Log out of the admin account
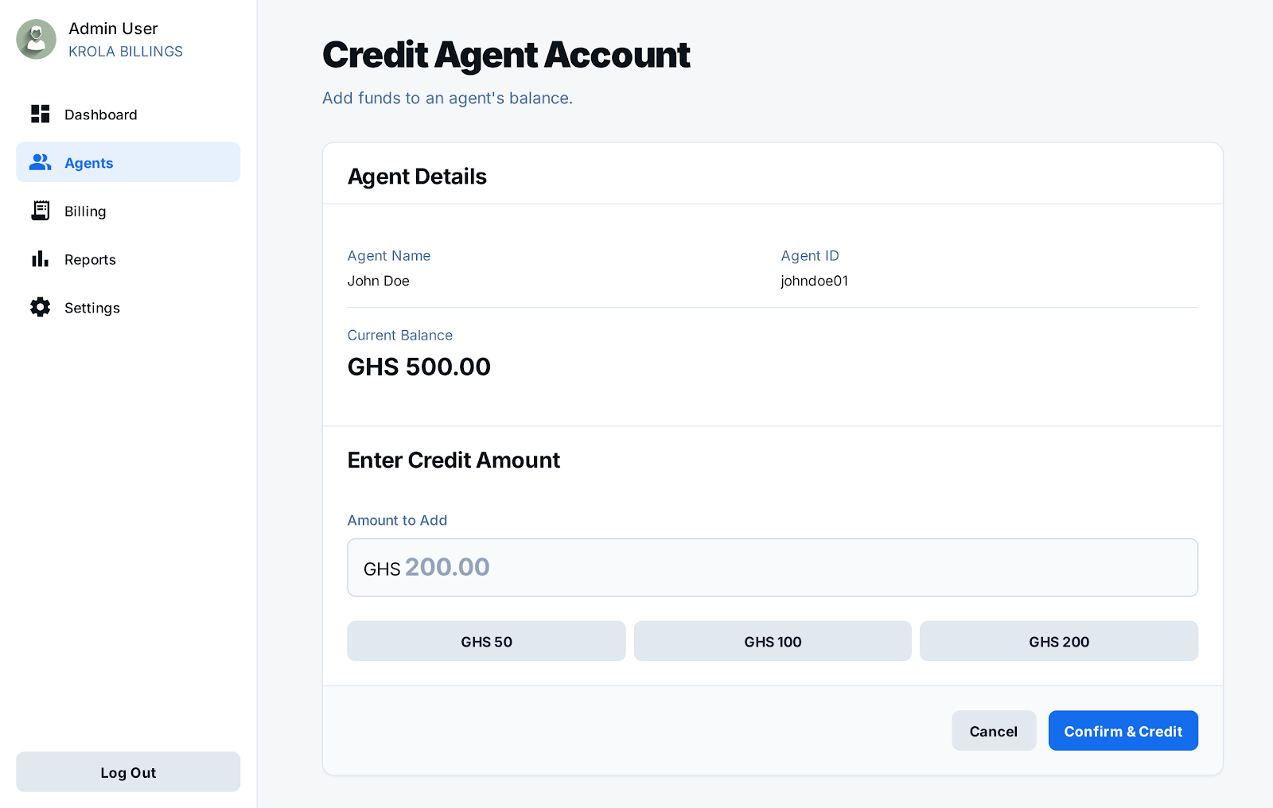Image resolution: width=1273 pixels, height=808 pixels. point(128,772)
